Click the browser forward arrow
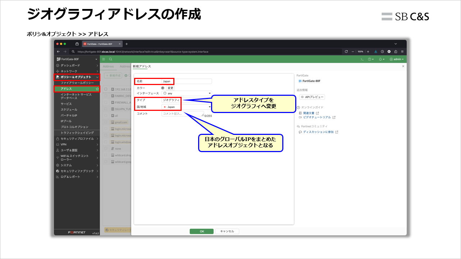This screenshot has width=461, height=259. pos(65,52)
